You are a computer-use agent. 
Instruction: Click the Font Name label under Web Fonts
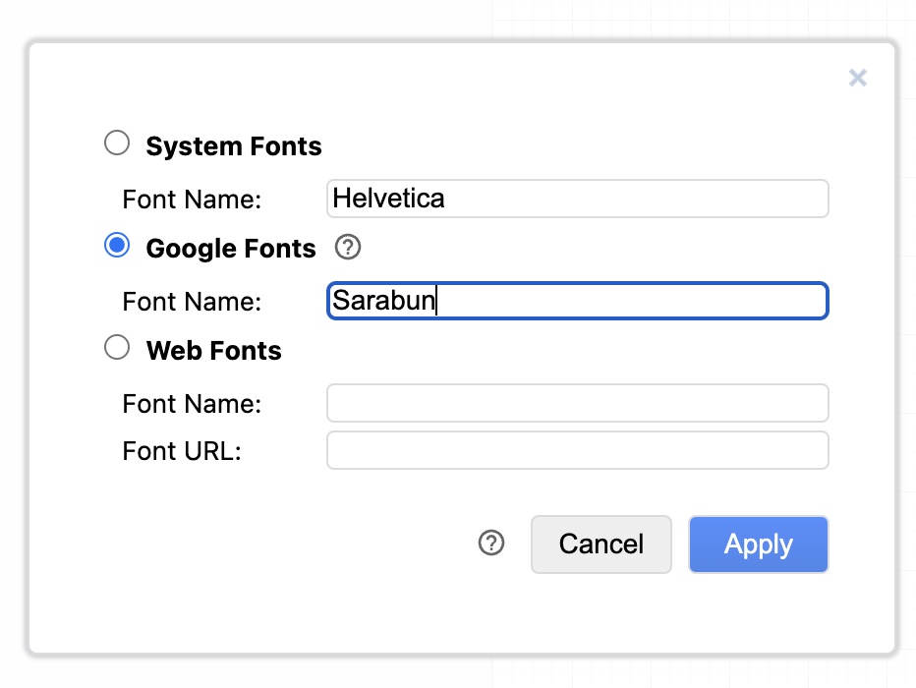click(192, 404)
